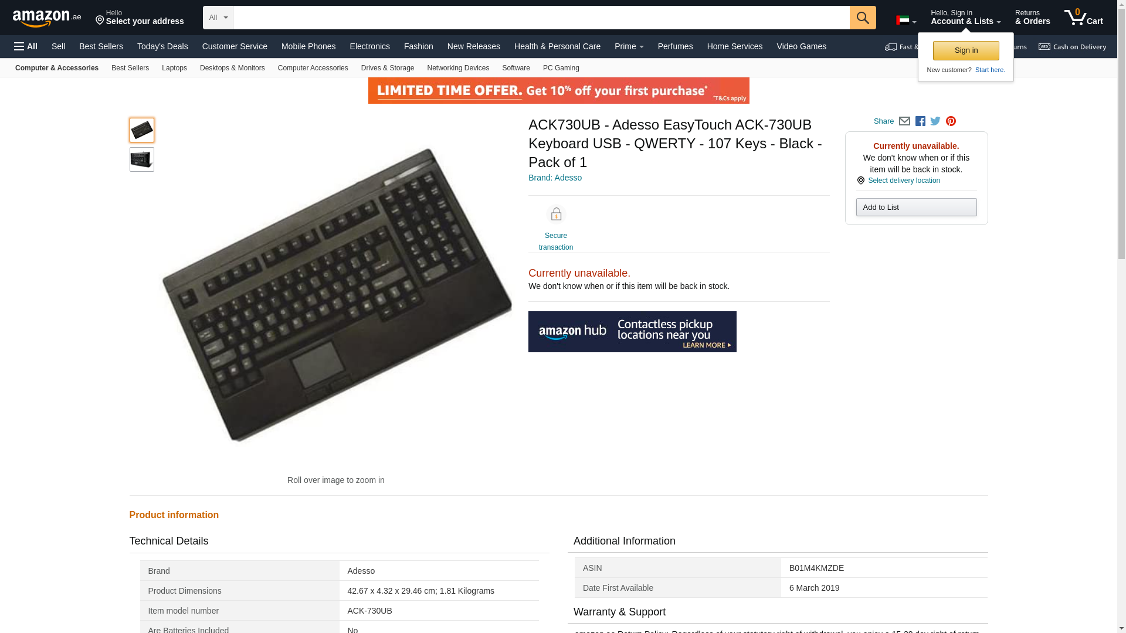
Task: Open the Brand: Adesso link
Action: 555,178
